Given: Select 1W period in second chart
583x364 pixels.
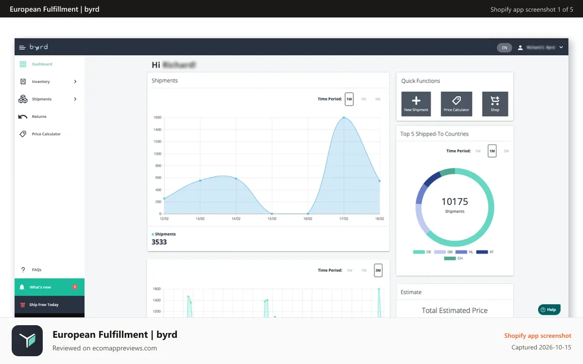Looking at the screenshot, I should tap(349, 270).
